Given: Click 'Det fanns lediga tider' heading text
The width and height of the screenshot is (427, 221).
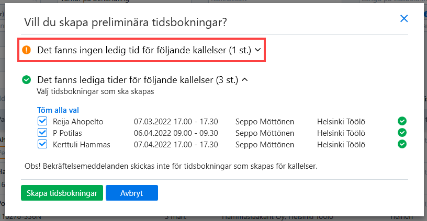Looking at the screenshot, I should (138, 80).
